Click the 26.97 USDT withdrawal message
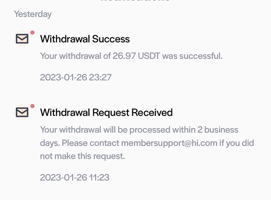 click(x=131, y=56)
